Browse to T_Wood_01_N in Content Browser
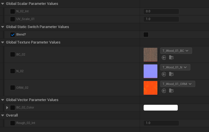Viewport: 209px width, 132px height. 171,74
